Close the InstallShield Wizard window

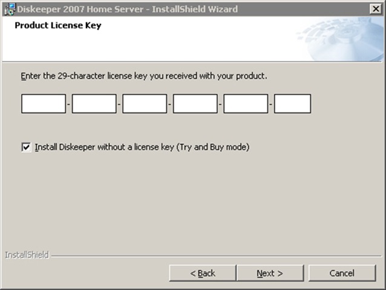(376, 9)
